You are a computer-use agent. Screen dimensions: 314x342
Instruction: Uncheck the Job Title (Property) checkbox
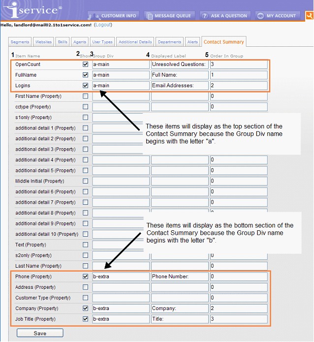point(85,319)
